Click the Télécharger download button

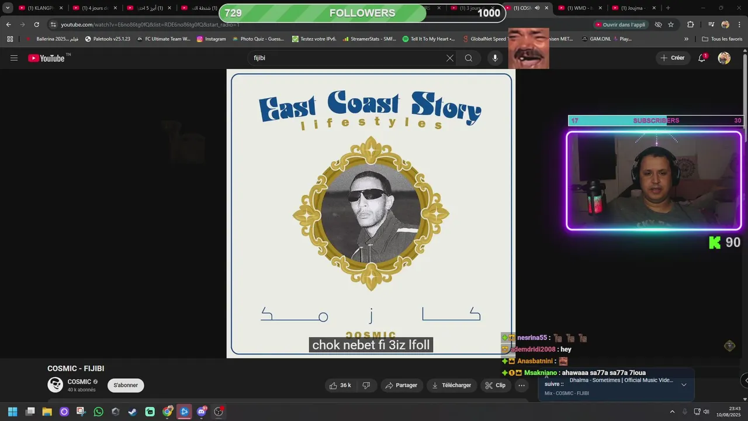(x=451, y=385)
